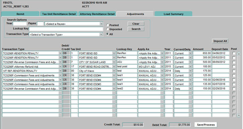Click the Unpost All button
Image resolution: width=243 pixels, height=129 pixels.
[x=220, y=41]
